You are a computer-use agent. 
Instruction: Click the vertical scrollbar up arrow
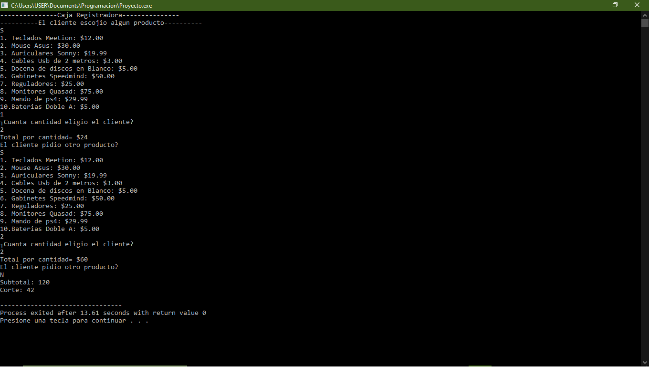[645, 15]
